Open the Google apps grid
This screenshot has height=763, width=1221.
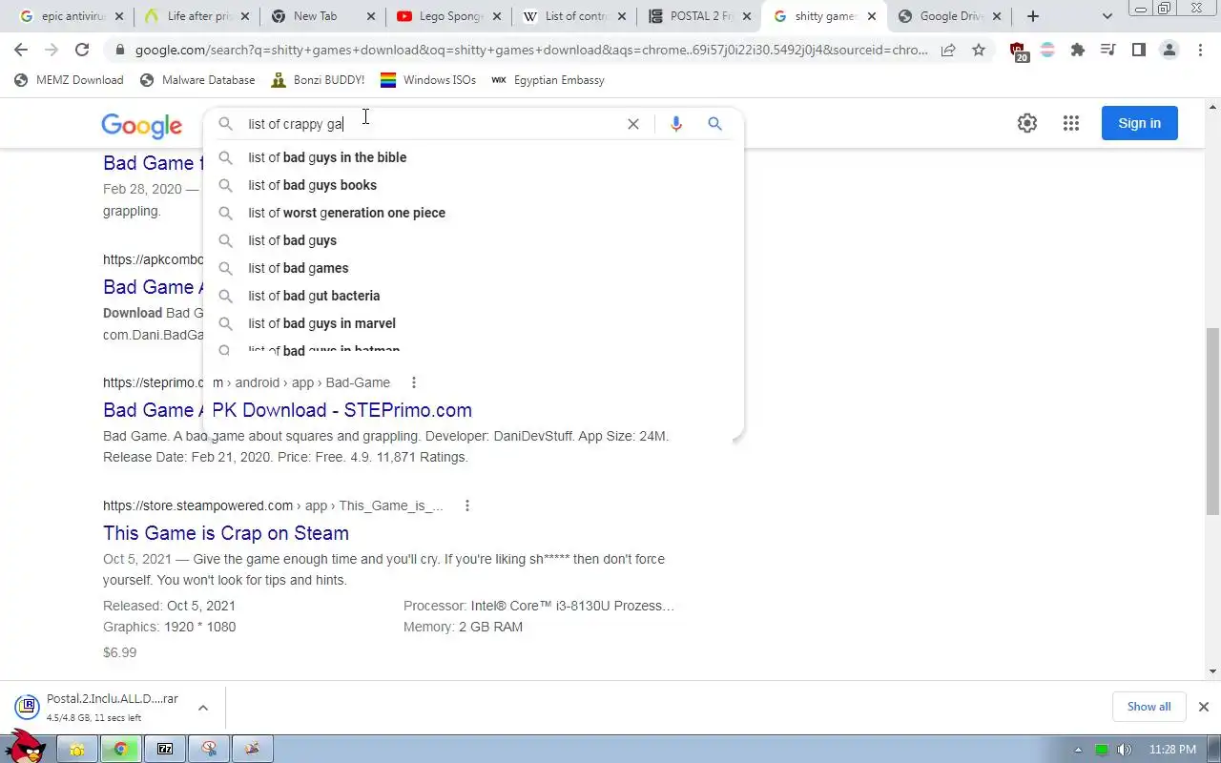pyautogui.click(x=1071, y=123)
